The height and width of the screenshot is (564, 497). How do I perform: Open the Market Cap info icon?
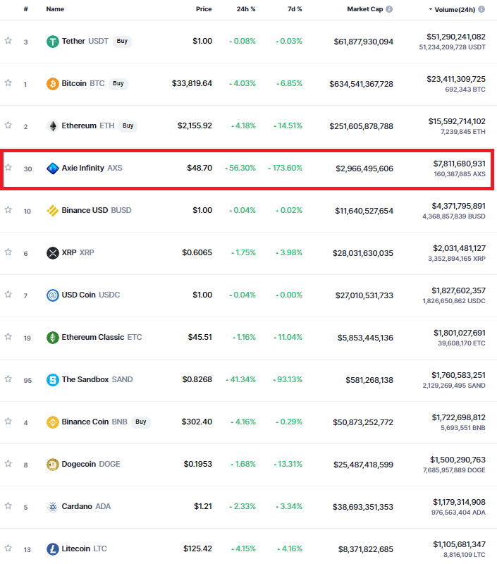point(389,9)
